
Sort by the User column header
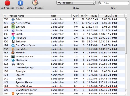[x=61, y=16]
